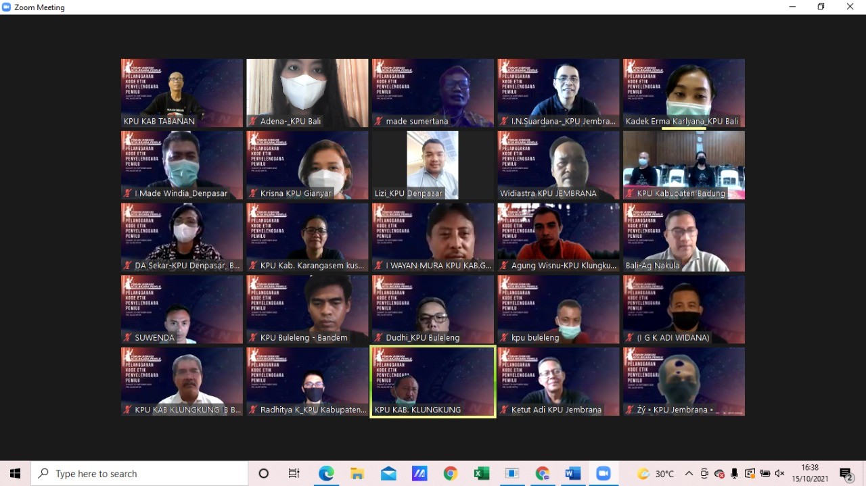Click the Cortana circle icon

click(264, 474)
